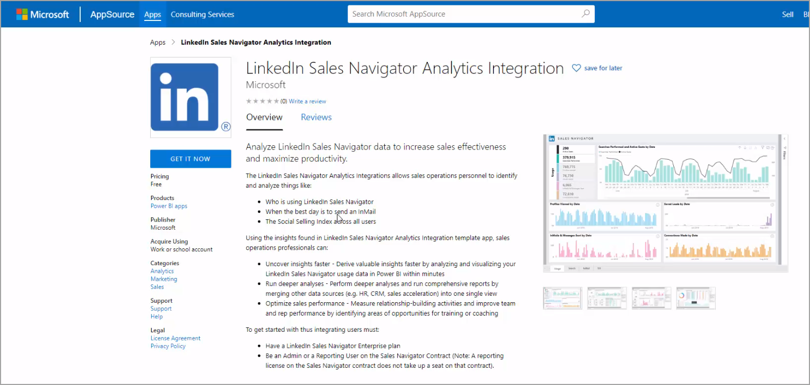Image resolution: width=810 pixels, height=385 pixels.
Task: Open the Write a review link
Action: coord(307,101)
